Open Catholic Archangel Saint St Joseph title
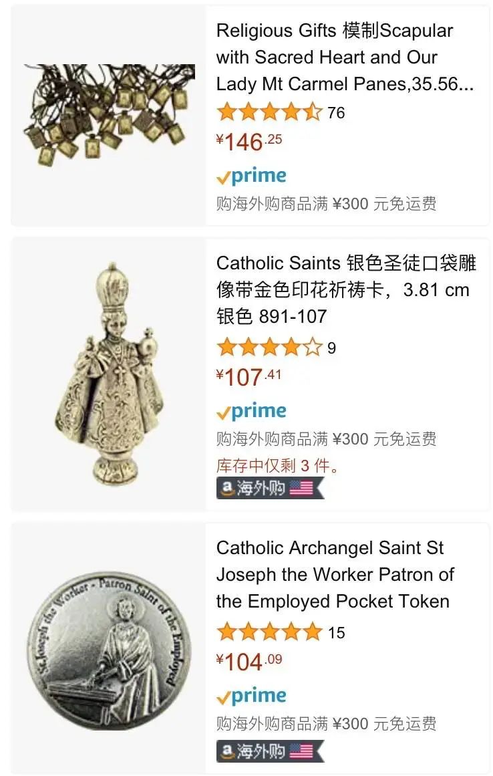The image size is (493, 776). point(335,575)
